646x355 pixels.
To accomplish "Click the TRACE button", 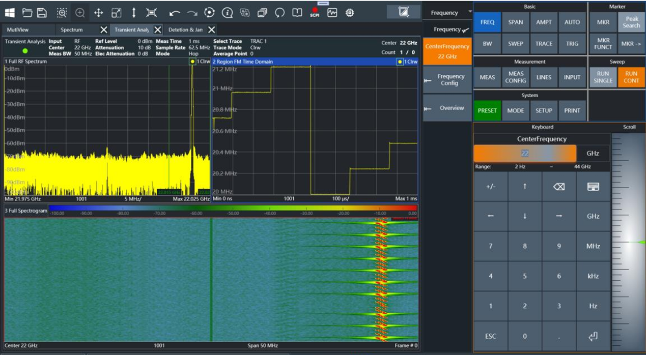I will tap(544, 44).
